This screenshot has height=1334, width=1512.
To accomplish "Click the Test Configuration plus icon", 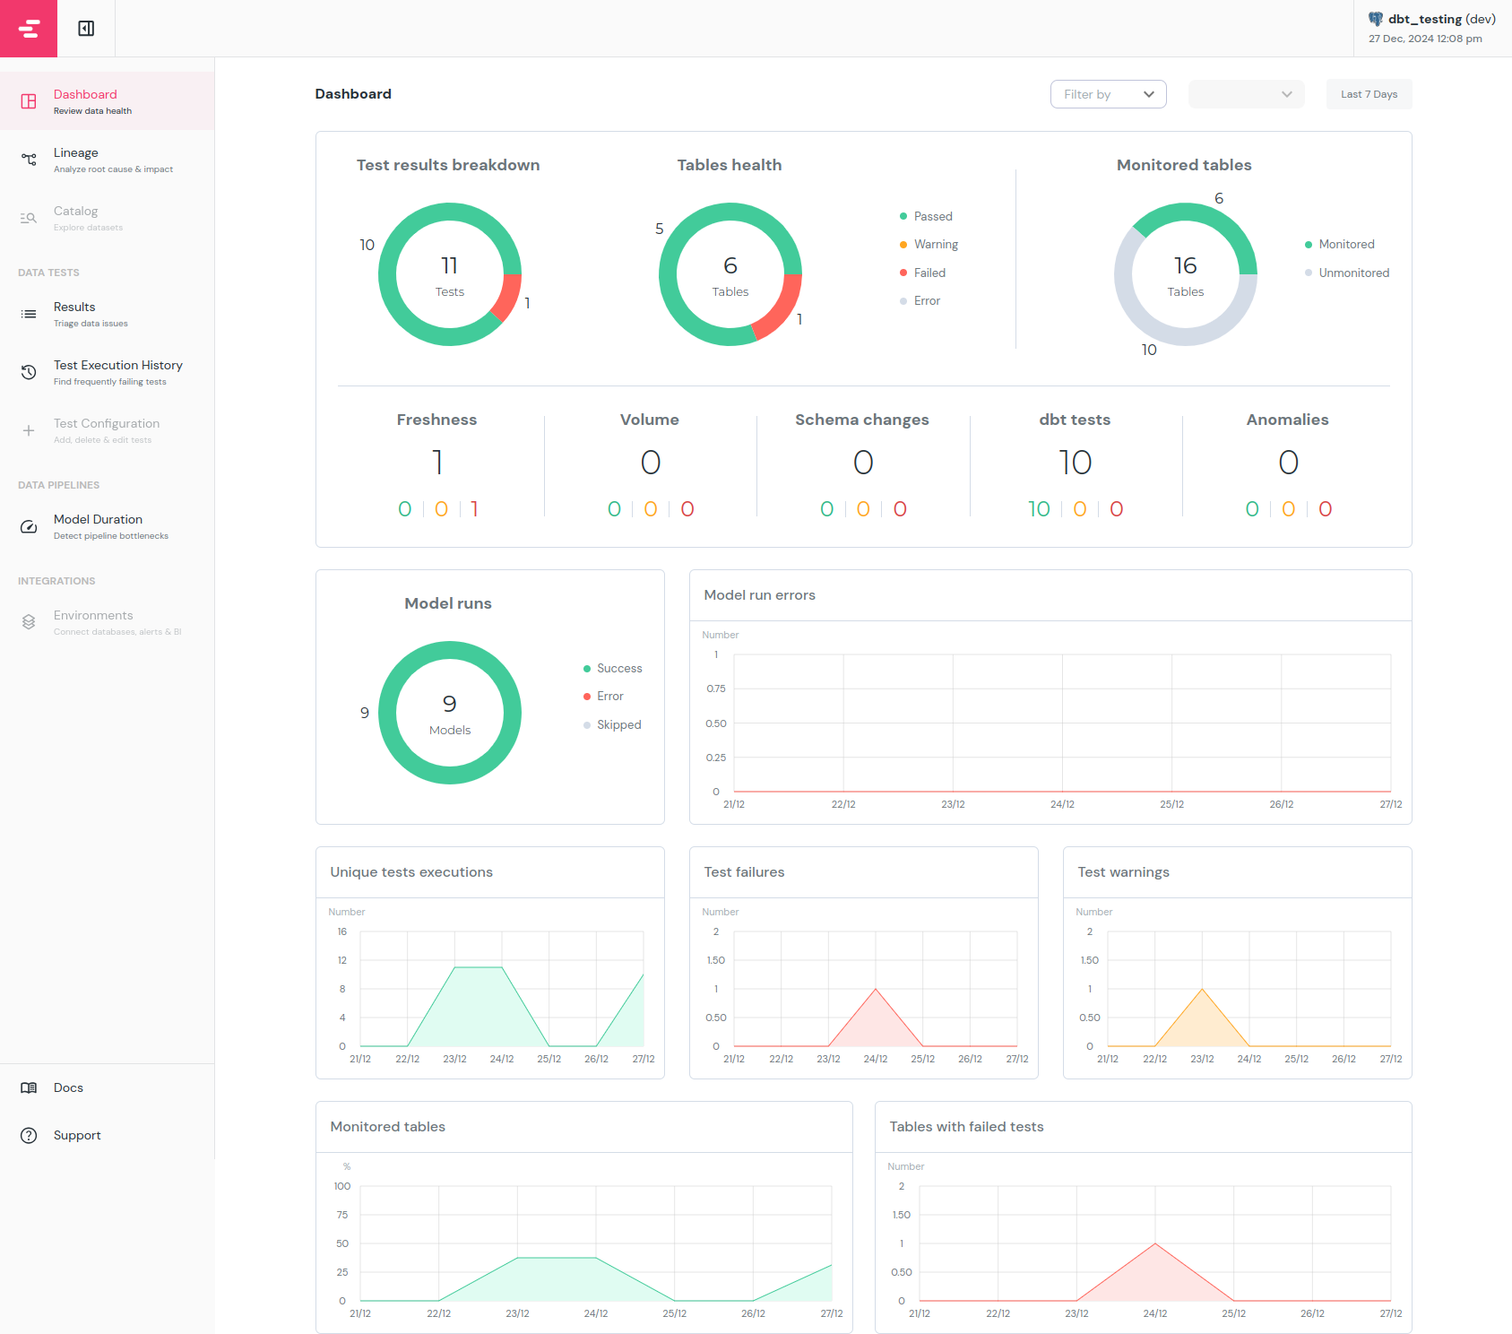I will click(29, 430).
